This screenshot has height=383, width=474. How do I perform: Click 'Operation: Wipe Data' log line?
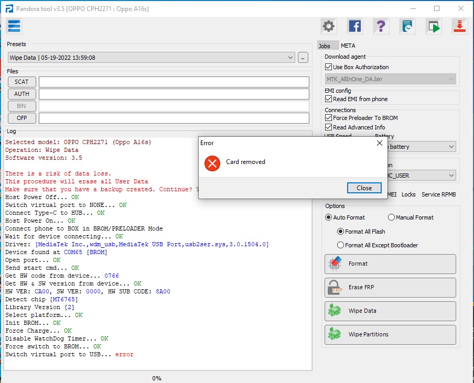(x=42, y=150)
